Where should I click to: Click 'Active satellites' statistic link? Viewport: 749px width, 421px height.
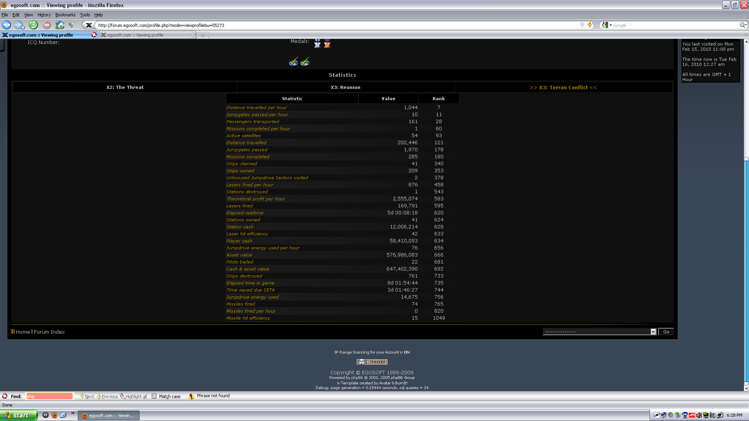coord(244,136)
